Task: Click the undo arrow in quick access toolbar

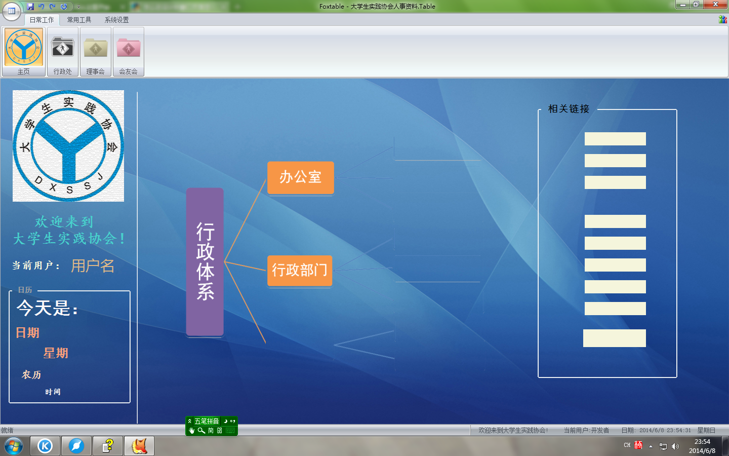Action: point(42,7)
